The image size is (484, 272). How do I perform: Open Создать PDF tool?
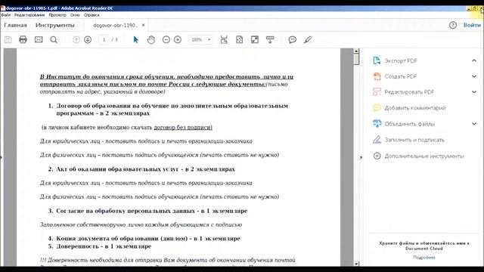tap(401, 76)
